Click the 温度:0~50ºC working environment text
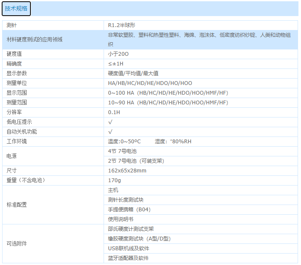 124,142
